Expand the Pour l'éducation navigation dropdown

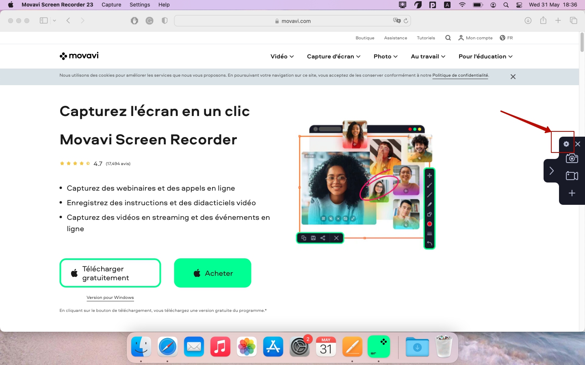485,56
